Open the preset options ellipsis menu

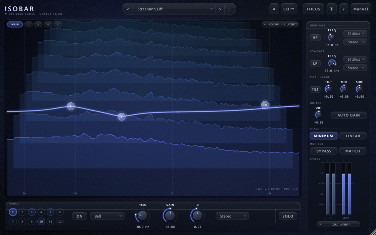pos(230,9)
